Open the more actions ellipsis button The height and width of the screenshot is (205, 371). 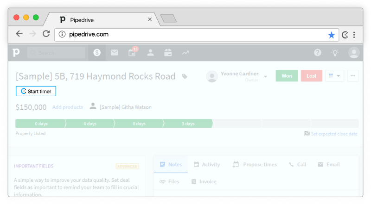[x=353, y=76]
